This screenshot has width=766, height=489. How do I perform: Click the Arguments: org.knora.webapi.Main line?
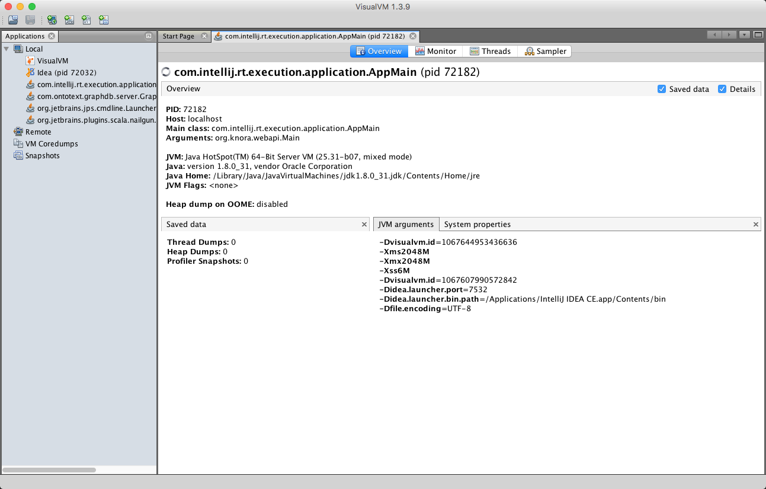click(x=233, y=138)
